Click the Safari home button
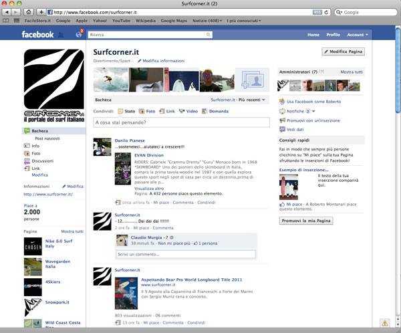Viewport: 401px width, 333px height. pyautogui.click(x=29, y=12)
